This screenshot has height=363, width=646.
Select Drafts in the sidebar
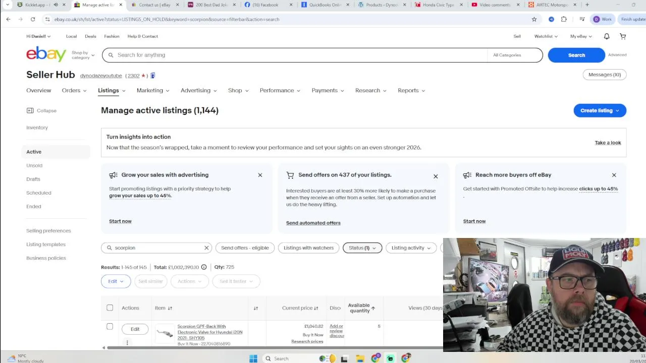(33, 179)
